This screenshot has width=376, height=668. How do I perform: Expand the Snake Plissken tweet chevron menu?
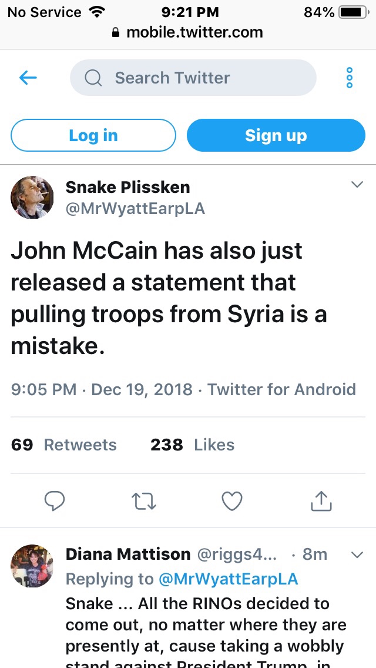(357, 185)
